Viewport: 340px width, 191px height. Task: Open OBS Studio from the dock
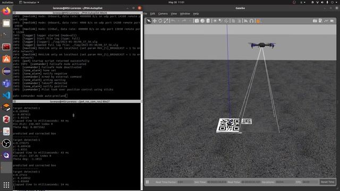pos(6,143)
